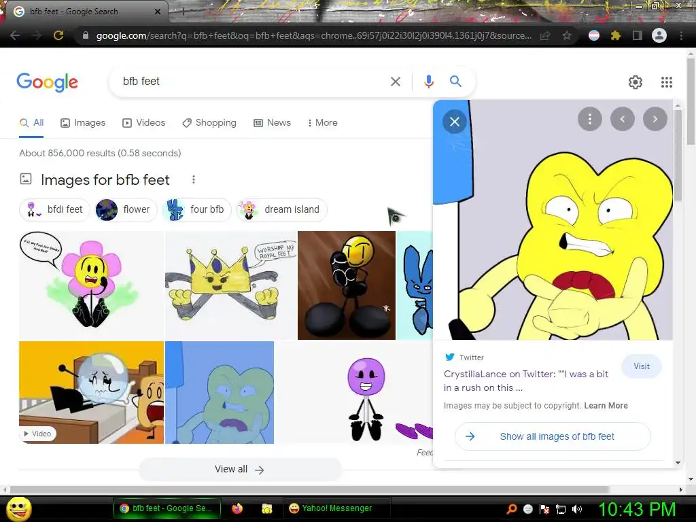Screen dimensions: 696x522
Task: Bookmark this page with star icon
Action: point(566,35)
